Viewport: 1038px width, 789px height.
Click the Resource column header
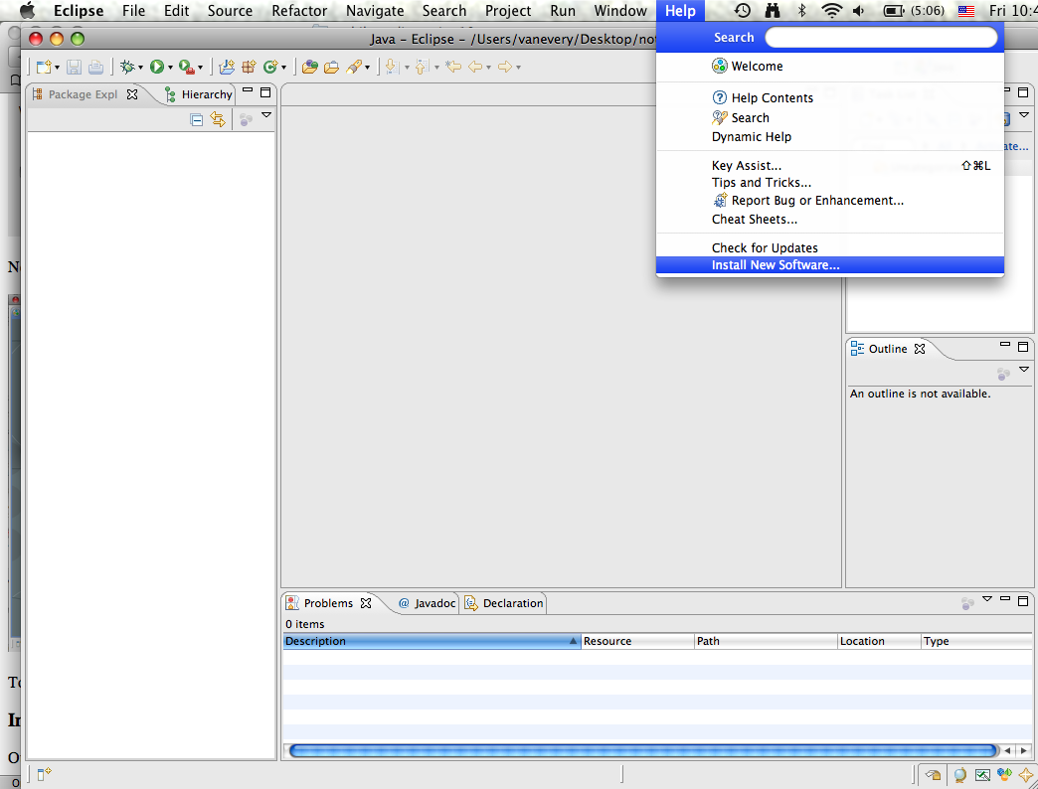pos(637,641)
